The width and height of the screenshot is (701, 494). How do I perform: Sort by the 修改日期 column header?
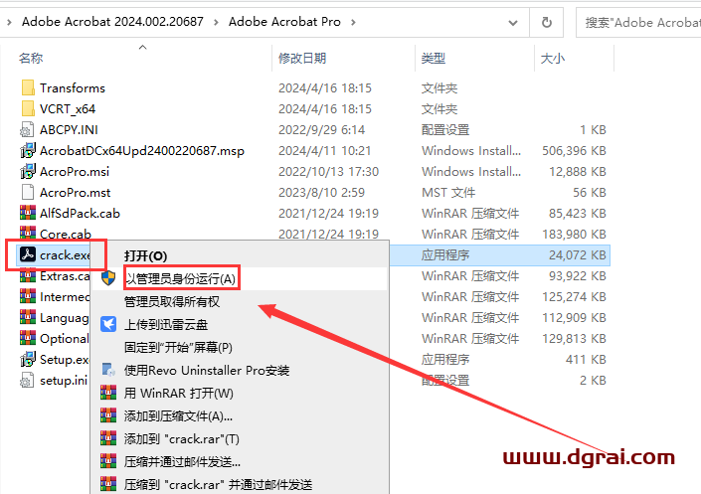tap(302, 58)
